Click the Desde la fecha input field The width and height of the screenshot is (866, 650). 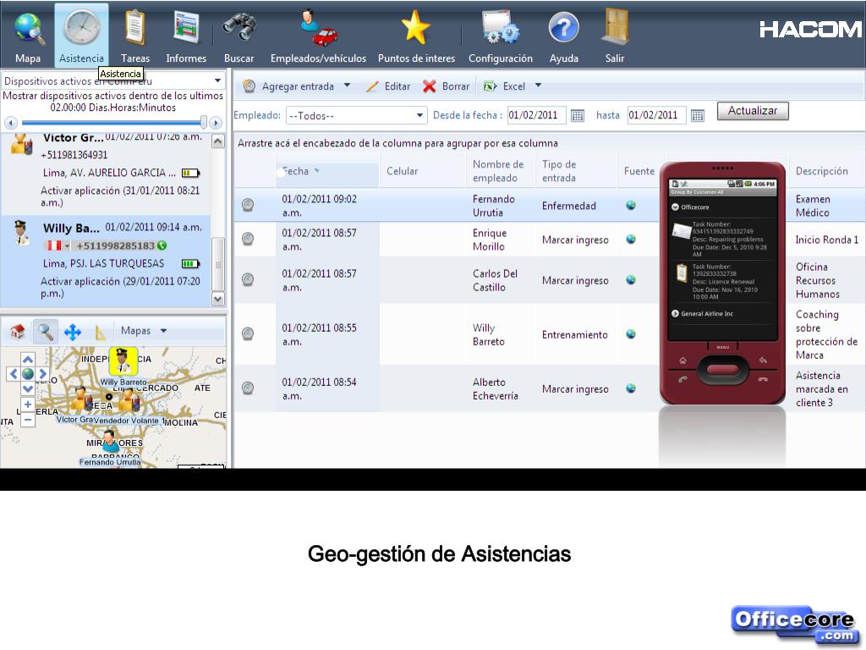tap(536, 115)
